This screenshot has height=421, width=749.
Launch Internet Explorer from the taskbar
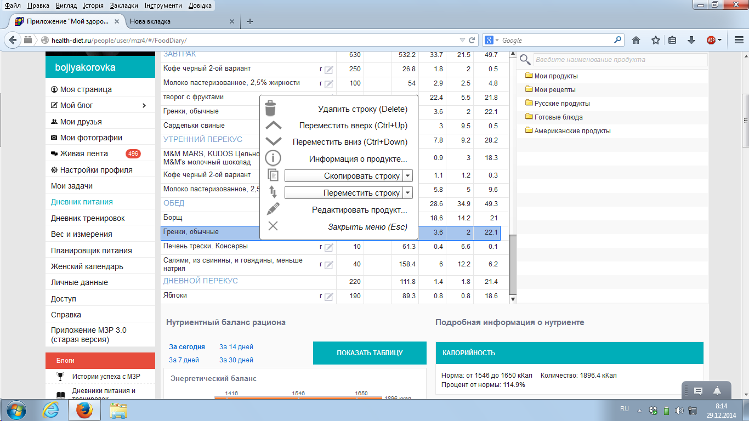(x=50, y=409)
